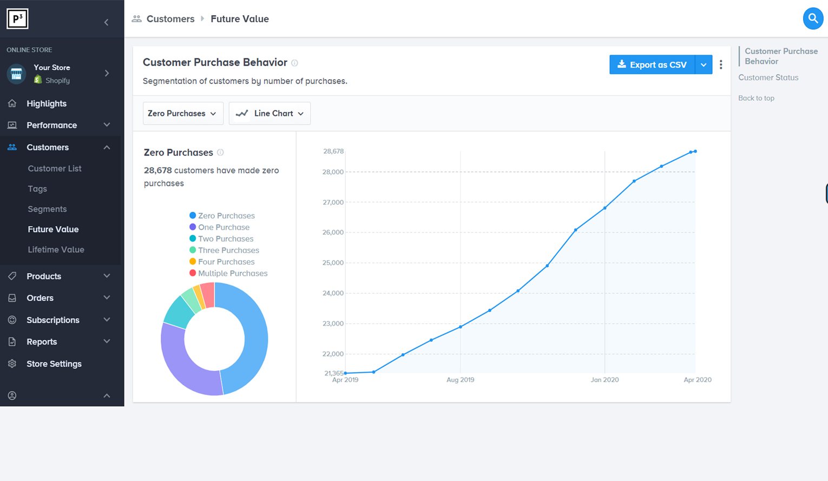Click the blue search magnifier icon
828x481 pixels.
pos(812,19)
